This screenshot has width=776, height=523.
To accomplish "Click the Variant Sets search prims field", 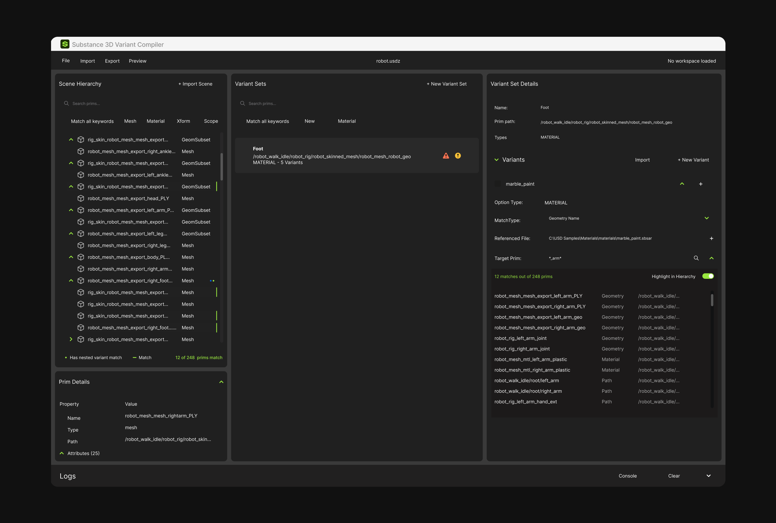I will click(357, 103).
